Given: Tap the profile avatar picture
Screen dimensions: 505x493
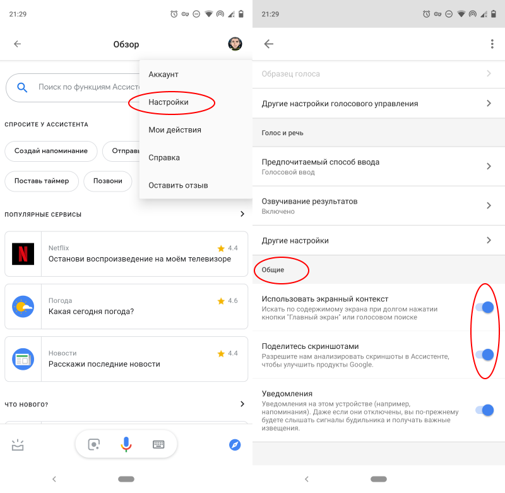Looking at the screenshot, I should [x=235, y=44].
